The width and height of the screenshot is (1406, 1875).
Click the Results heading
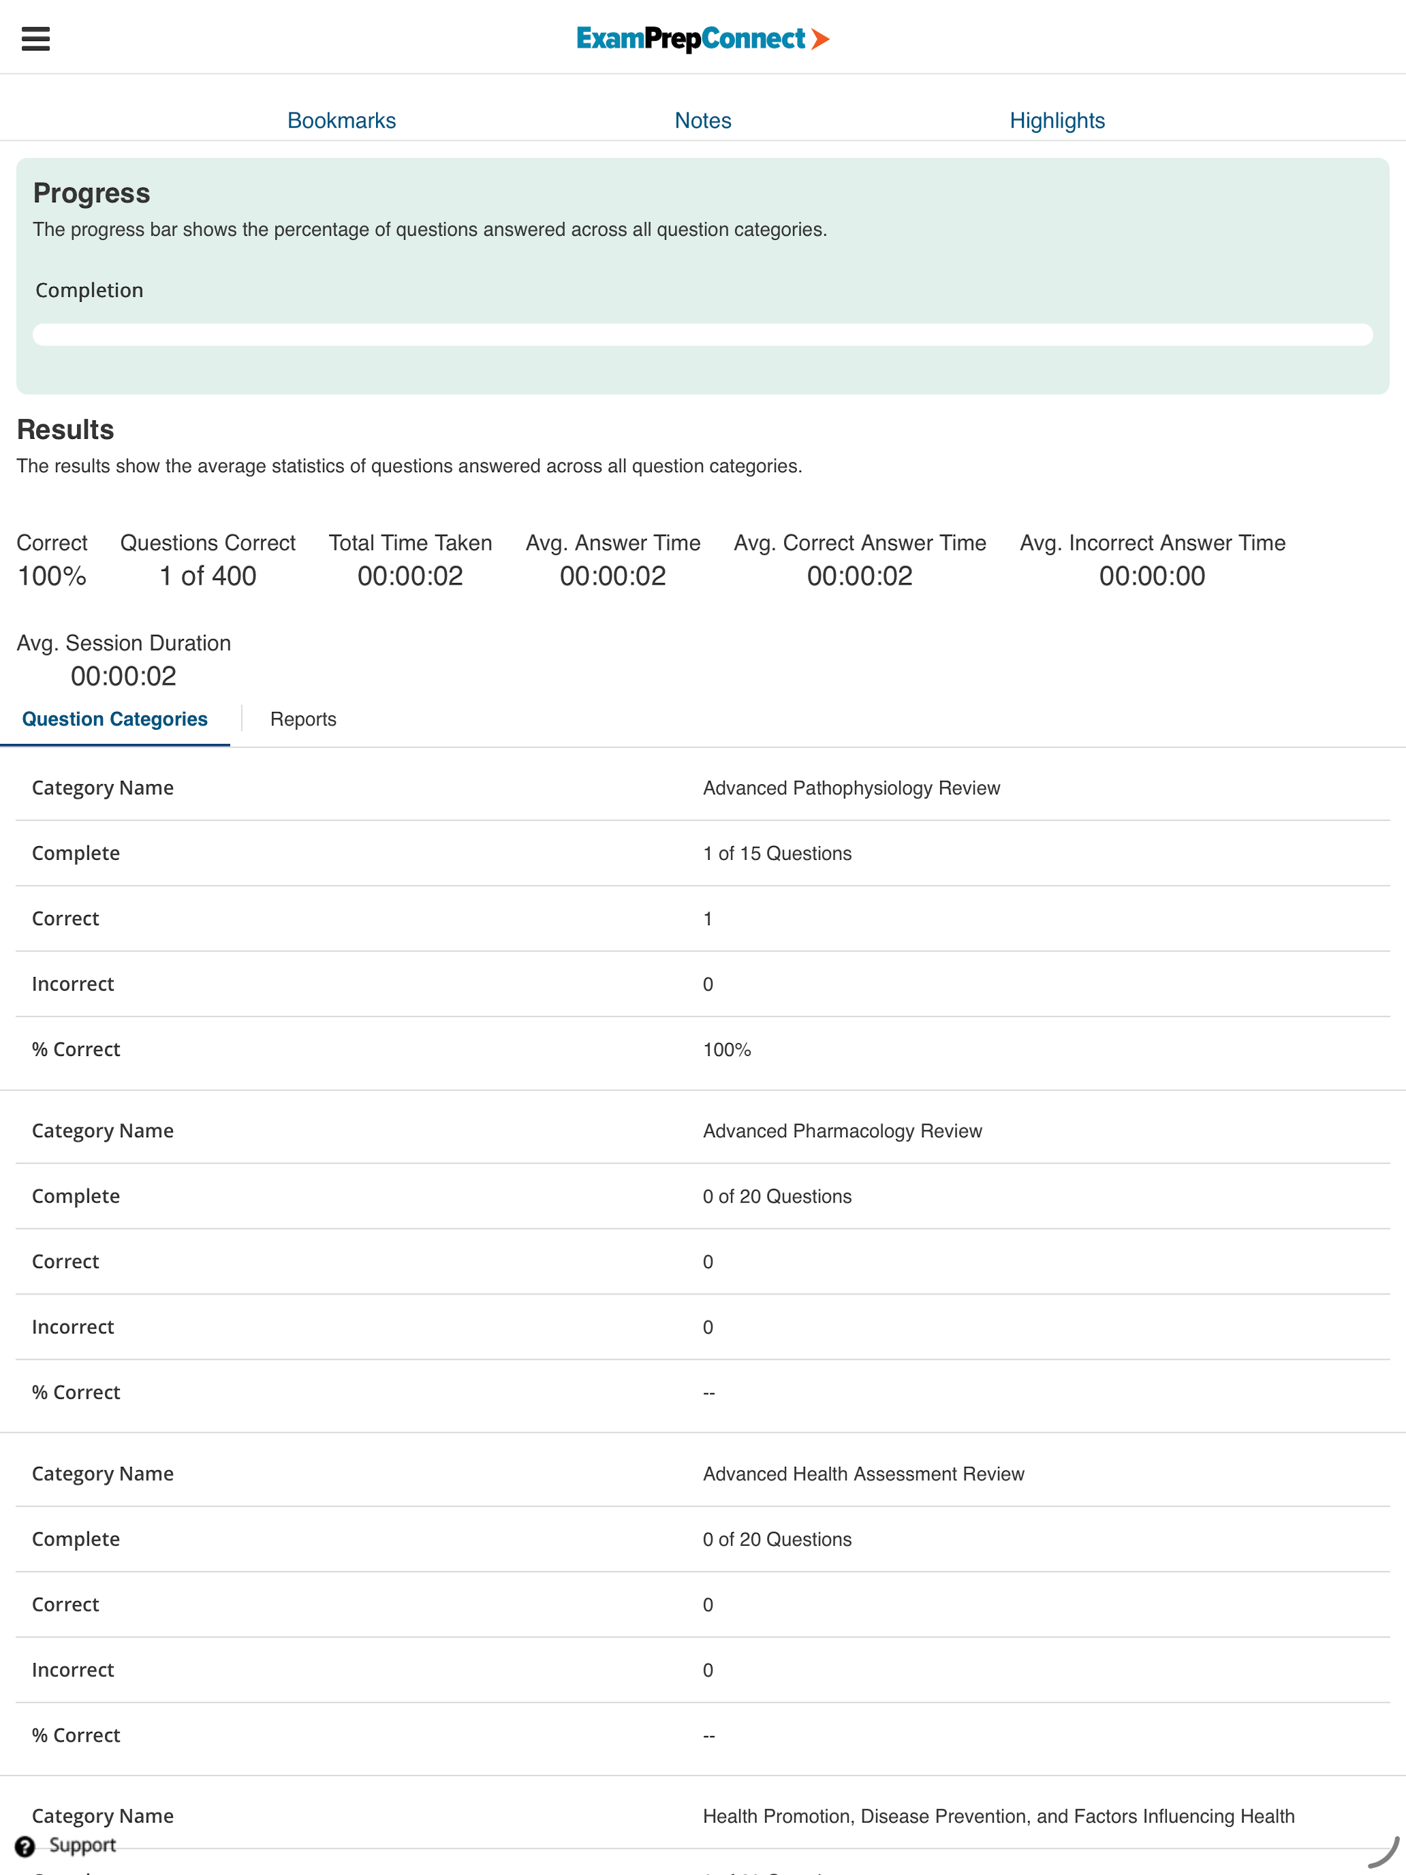coord(65,429)
